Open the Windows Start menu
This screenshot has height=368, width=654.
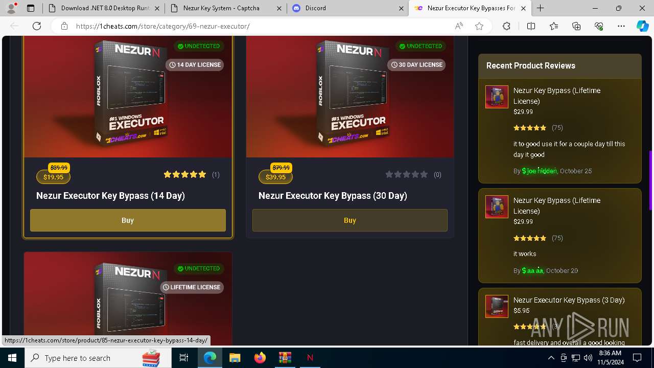point(12,358)
